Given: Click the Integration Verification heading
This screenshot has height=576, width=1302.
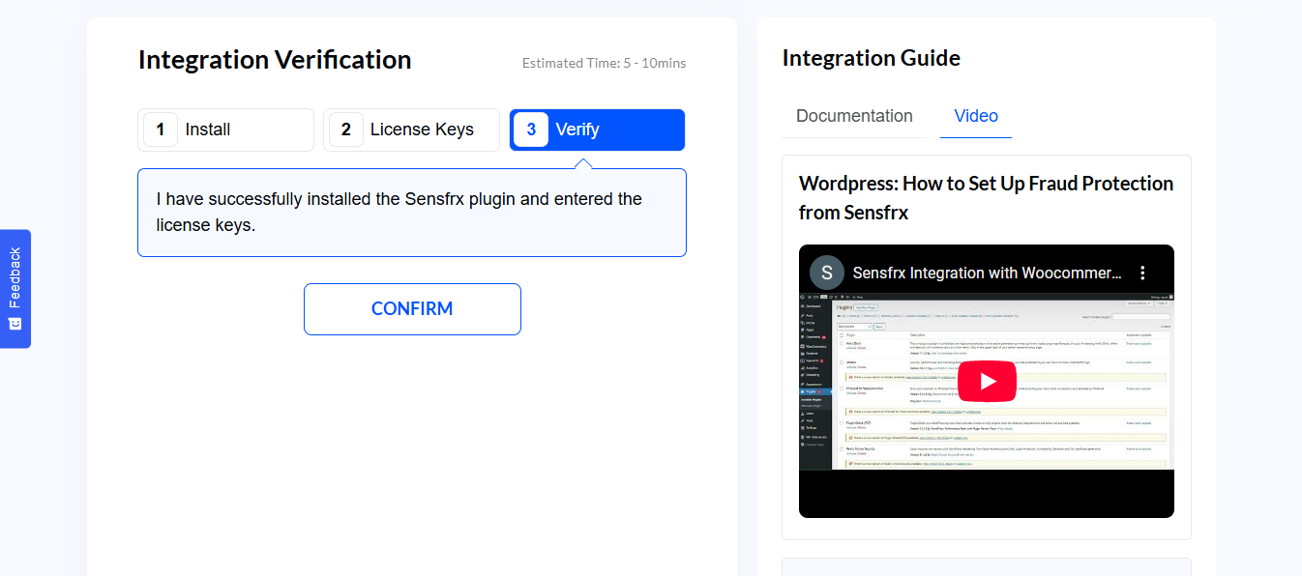Looking at the screenshot, I should (x=275, y=60).
